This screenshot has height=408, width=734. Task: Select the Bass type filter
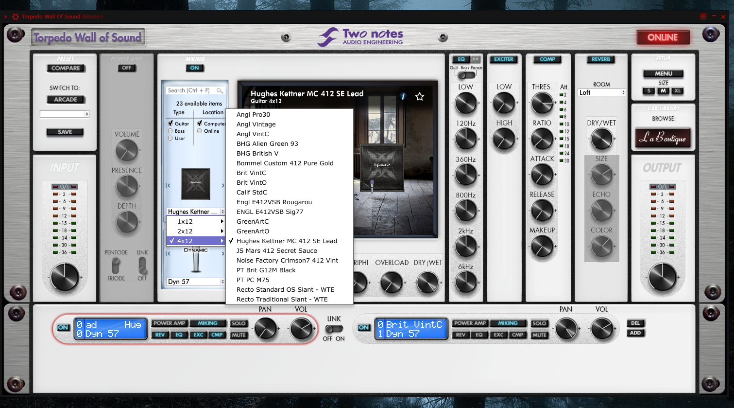pyautogui.click(x=171, y=131)
